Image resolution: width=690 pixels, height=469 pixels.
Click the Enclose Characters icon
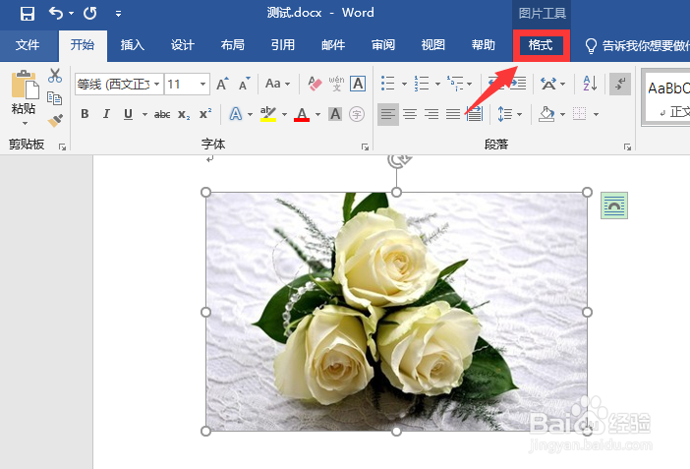click(x=357, y=114)
